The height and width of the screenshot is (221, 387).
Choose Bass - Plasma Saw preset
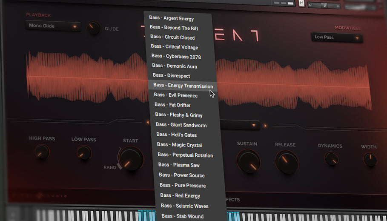pyautogui.click(x=179, y=165)
